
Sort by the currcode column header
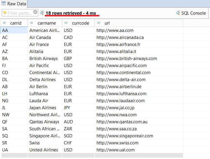click(x=78, y=23)
